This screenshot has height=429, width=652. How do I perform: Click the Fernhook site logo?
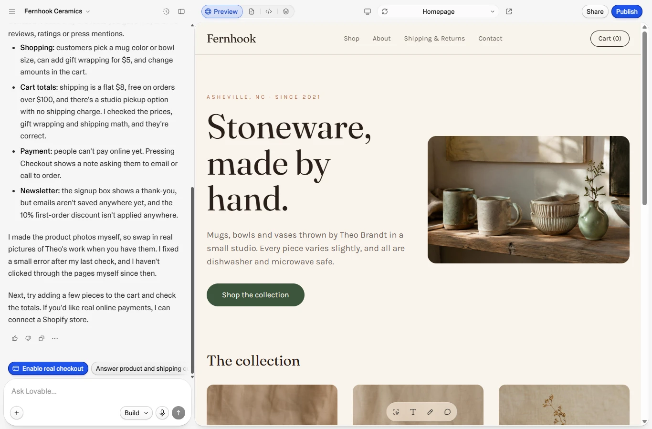[231, 39]
